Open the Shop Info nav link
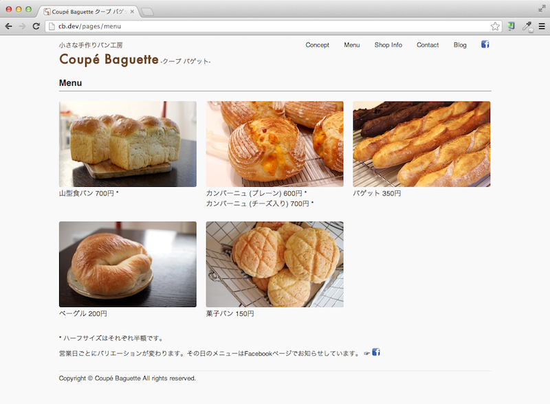The image size is (550, 404). [x=388, y=45]
